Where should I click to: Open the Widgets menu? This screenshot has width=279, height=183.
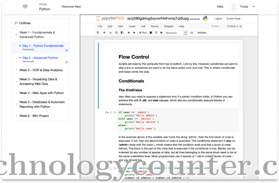click(168, 26)
